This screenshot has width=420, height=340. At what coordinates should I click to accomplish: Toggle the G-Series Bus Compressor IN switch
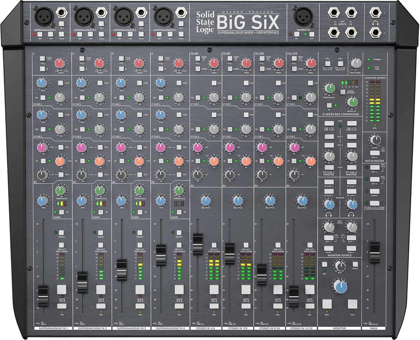pos(329,105)
